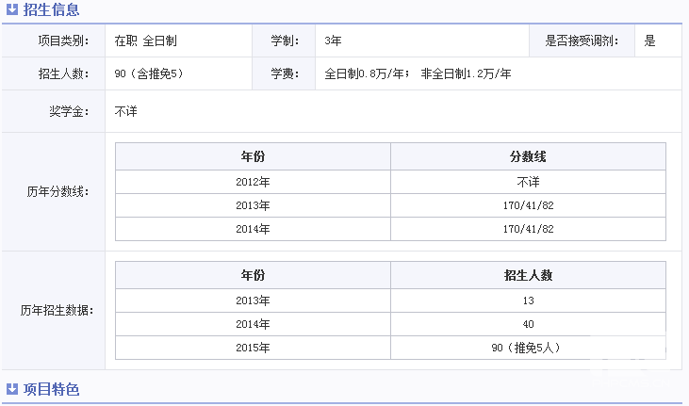Screen dimensions: 689x406
Task: Click the 项目类别 label
Action: coord(64,41)
